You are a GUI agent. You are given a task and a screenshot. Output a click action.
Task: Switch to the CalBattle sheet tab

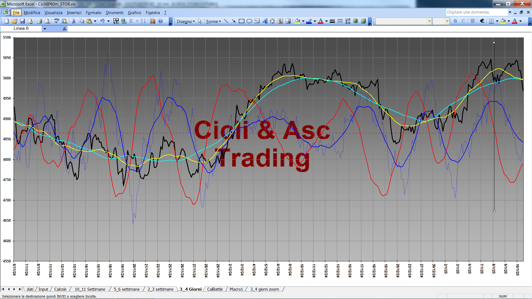(x=215, y=289)
